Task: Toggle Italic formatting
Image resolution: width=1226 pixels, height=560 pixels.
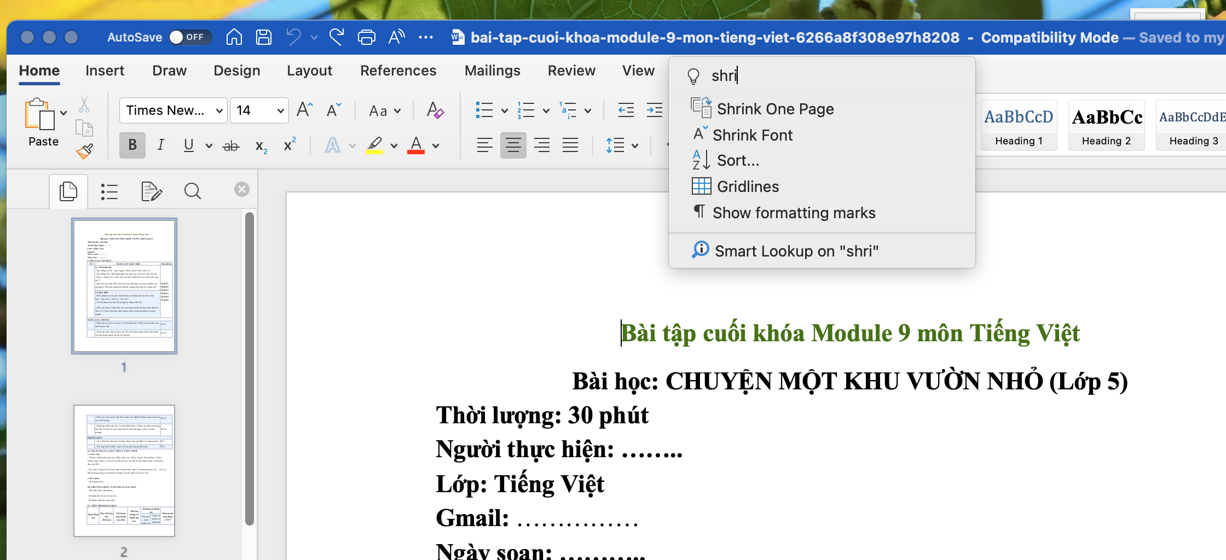Action: point(160,145)
